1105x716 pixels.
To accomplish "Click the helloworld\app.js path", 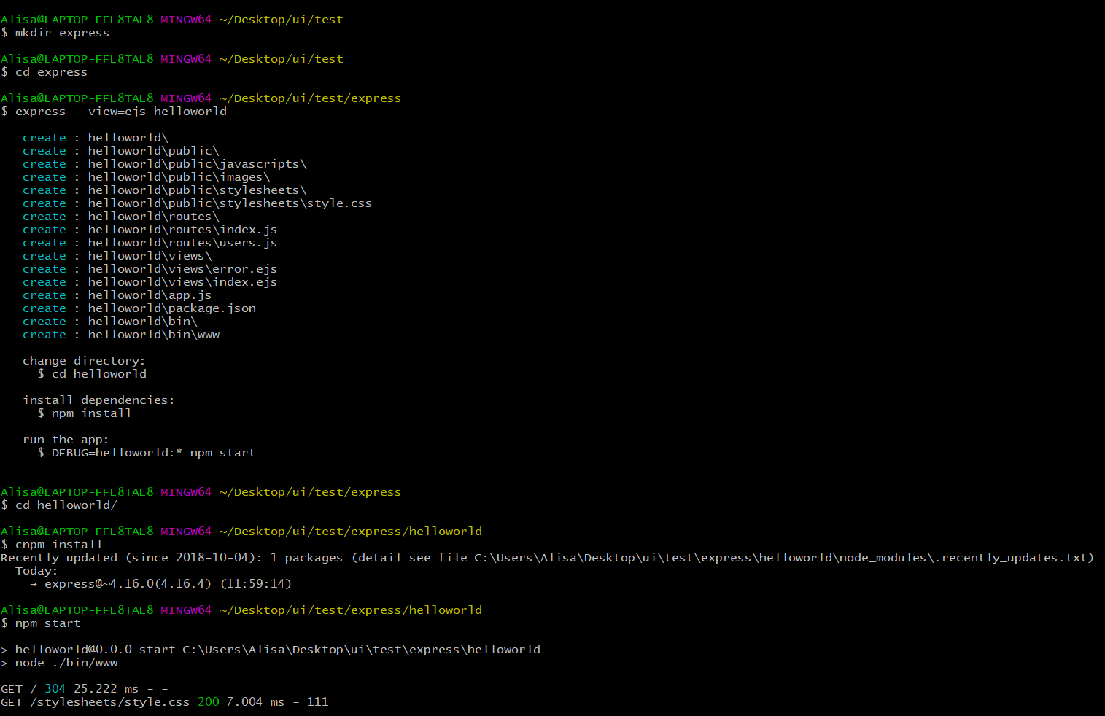I will (150, 295).
